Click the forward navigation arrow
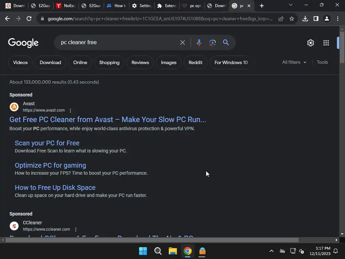Screen dimensions: 345x259 (x=18, y=19)
